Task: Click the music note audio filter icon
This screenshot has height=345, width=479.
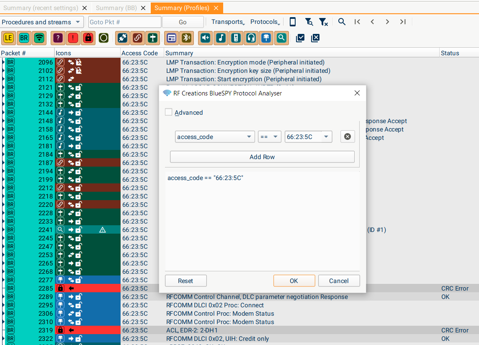Action: click(221, 38)
